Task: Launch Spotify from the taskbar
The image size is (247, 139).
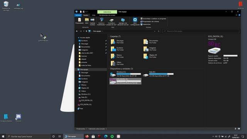Action: pos(112,136)
